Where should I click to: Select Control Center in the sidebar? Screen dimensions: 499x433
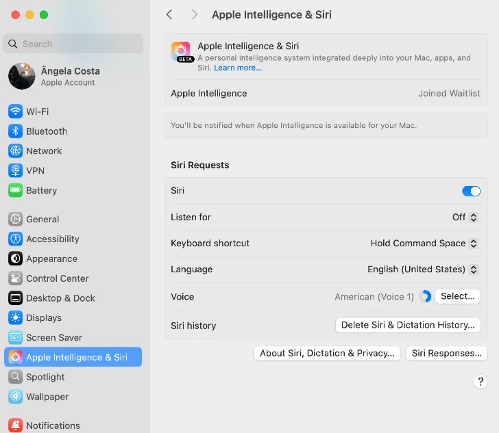[73, 278]
